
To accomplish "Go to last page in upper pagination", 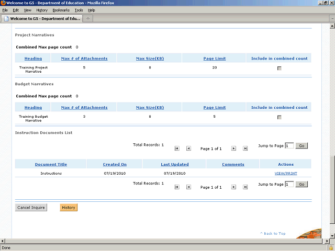I will pyautogui.click(x=245, y=149).
